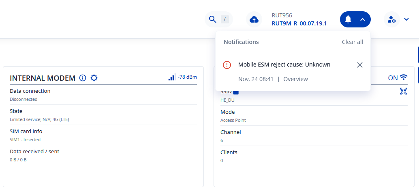419x190 pixels.
Task: Expand user menu with down chevron
Action: tap(406, 19)
